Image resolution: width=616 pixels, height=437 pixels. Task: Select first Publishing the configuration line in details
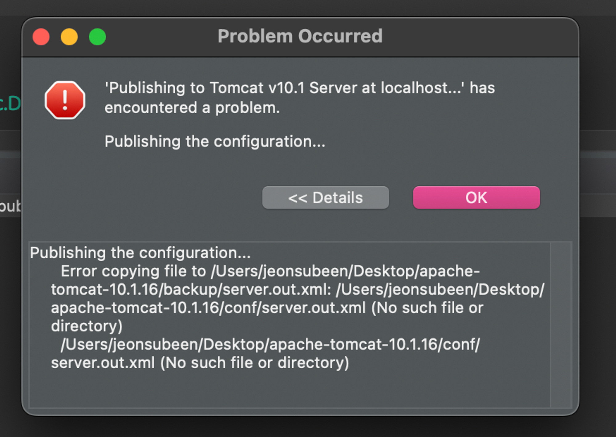(140, 253)
